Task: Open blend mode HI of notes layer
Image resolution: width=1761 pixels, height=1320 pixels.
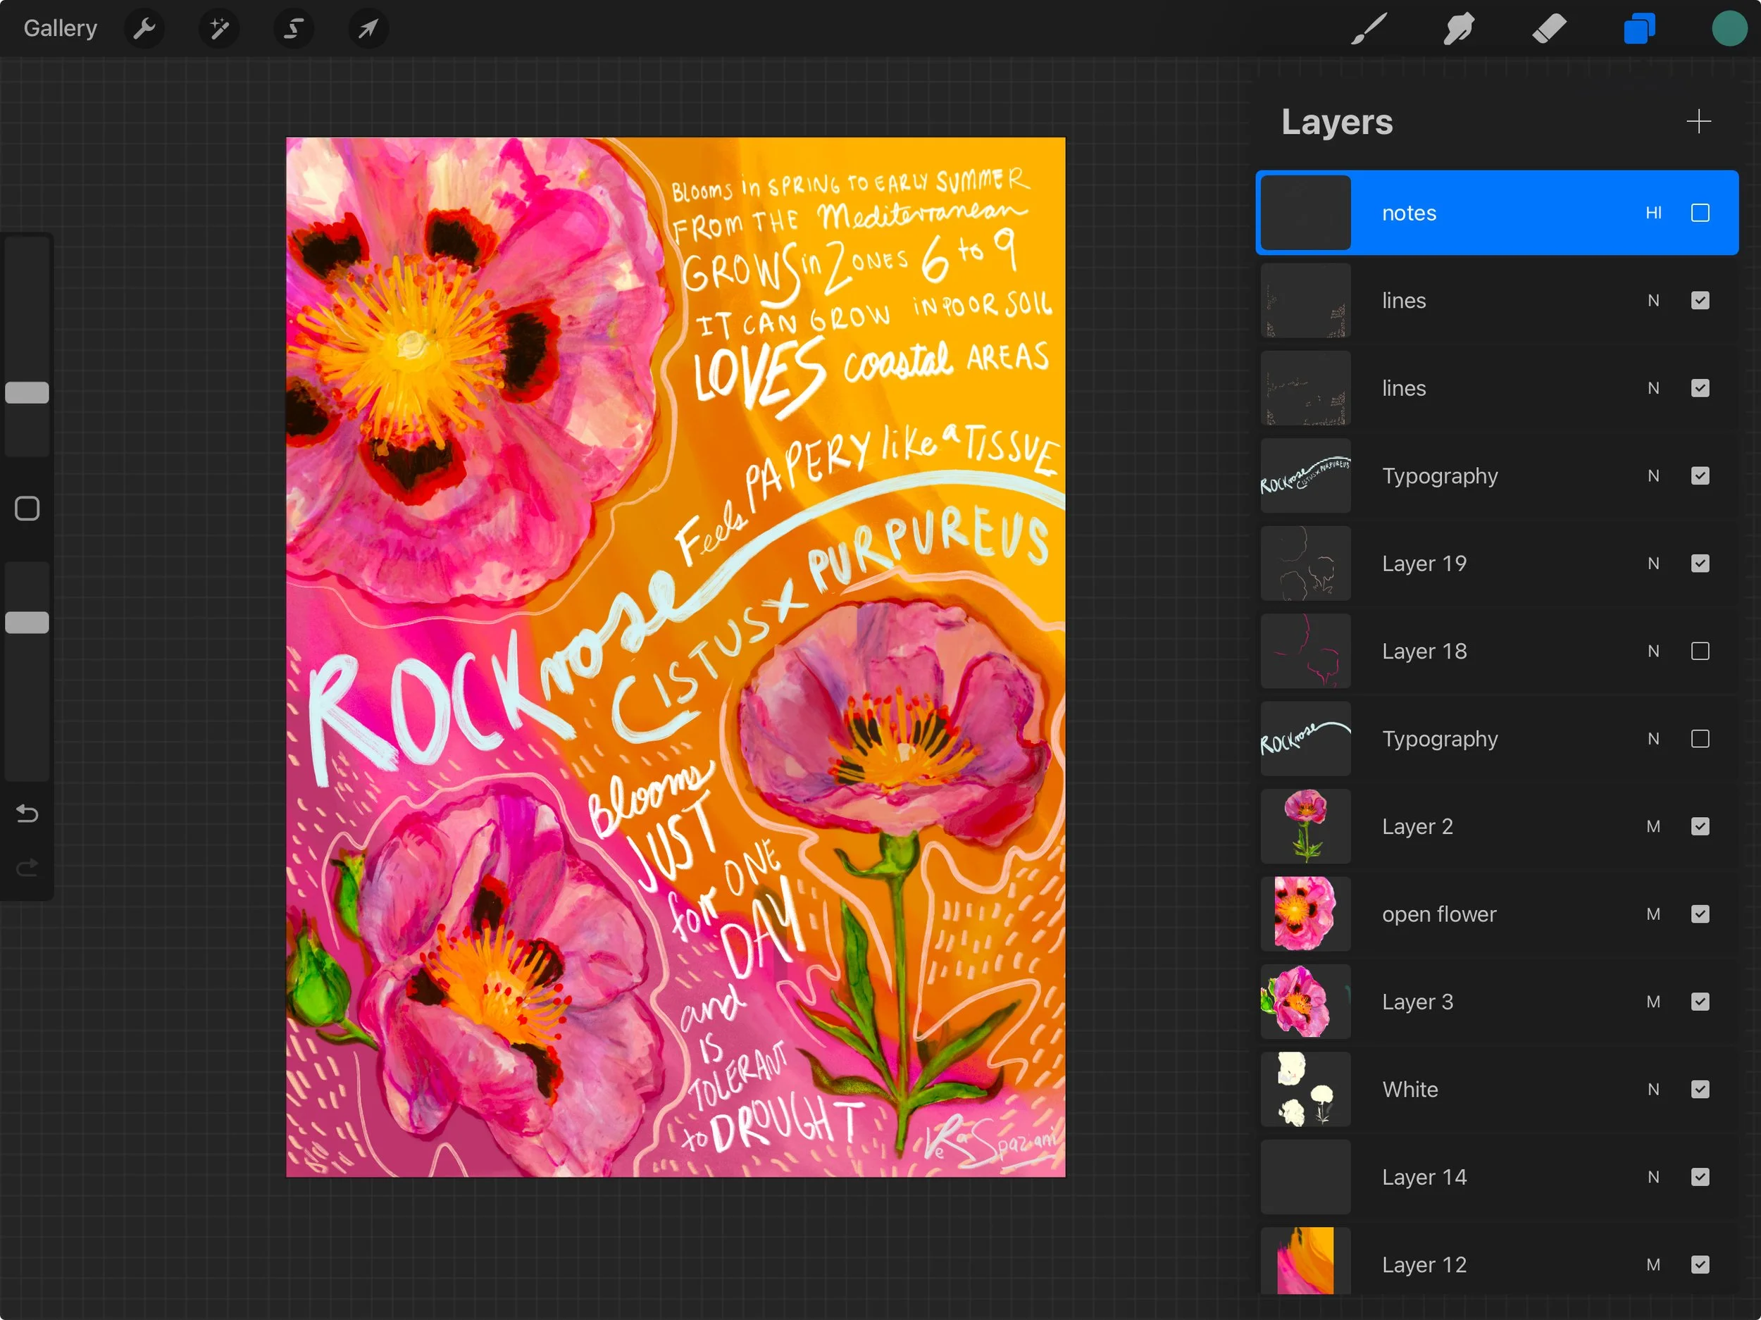Action: pos(1653,213)
